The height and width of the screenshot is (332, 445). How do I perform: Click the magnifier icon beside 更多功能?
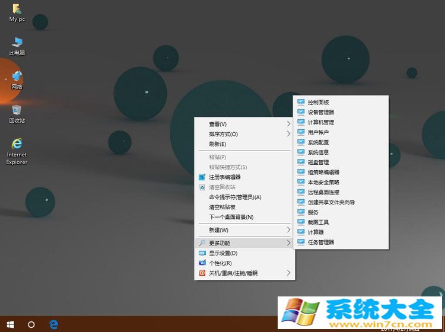(x=202, y=243)
